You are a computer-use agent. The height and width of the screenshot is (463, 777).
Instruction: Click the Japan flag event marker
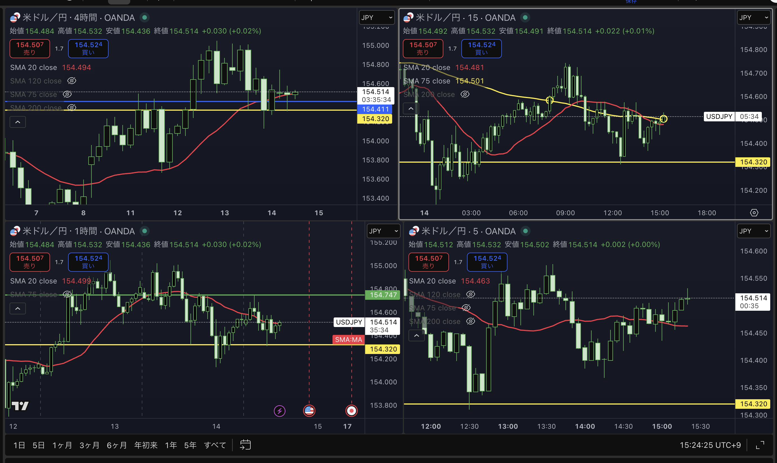click(x=351, y=411)
